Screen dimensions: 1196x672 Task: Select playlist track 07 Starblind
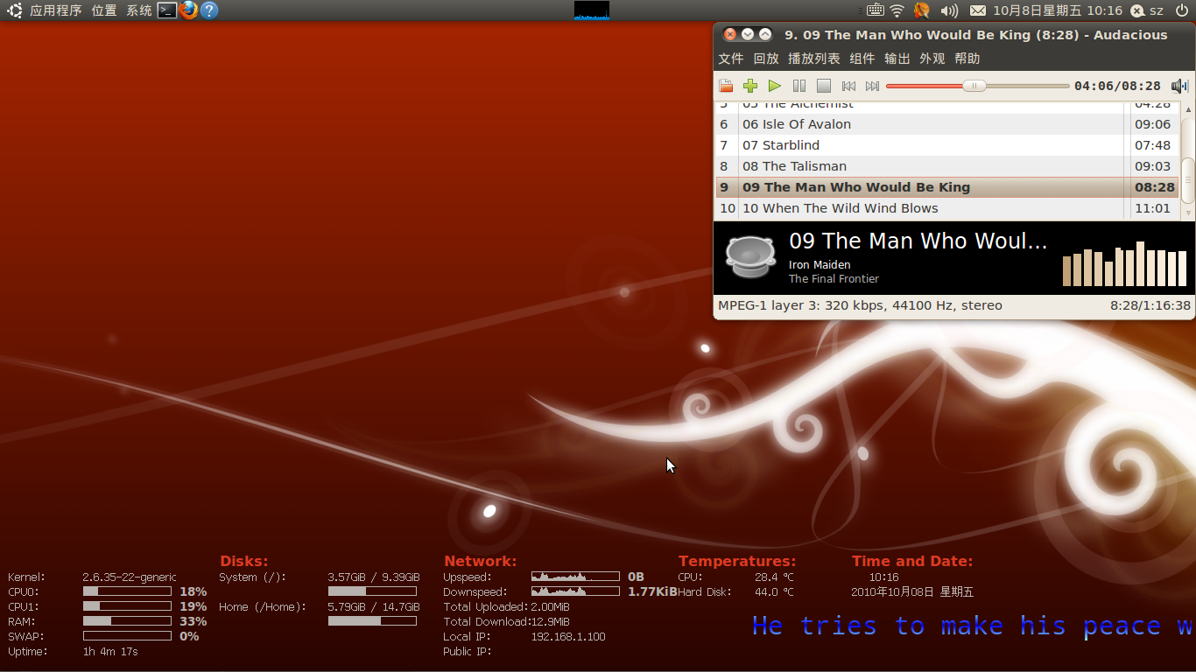click(x=947, y=145)
